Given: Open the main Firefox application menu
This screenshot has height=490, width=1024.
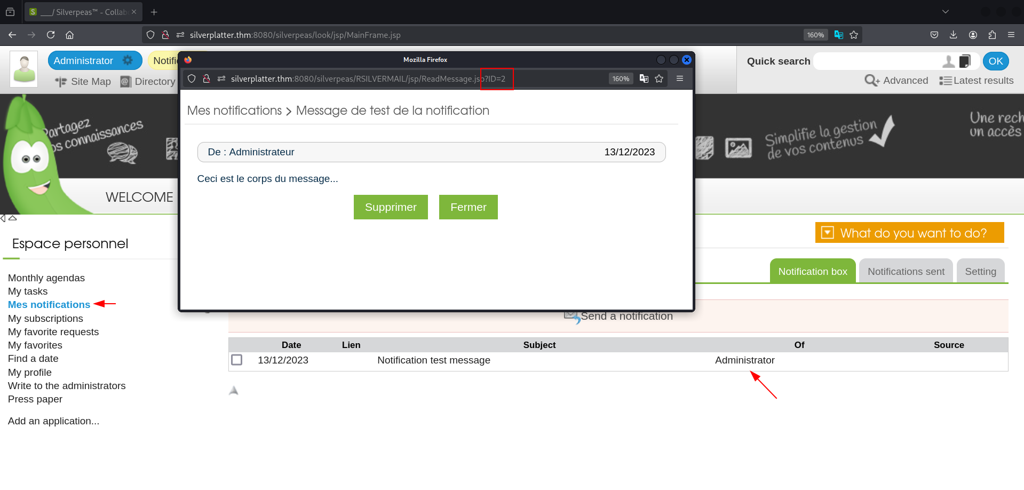Looking at the screenshot, I should (1011, 35).
